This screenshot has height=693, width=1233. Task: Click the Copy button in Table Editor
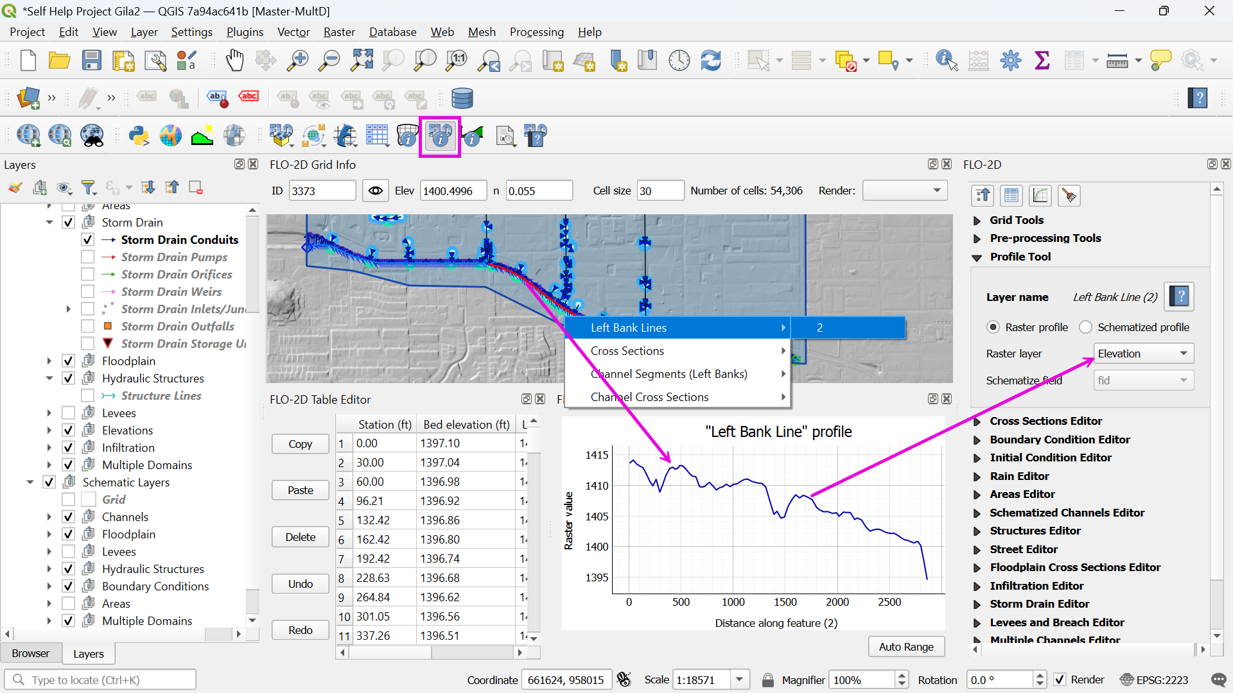[300, 444]
